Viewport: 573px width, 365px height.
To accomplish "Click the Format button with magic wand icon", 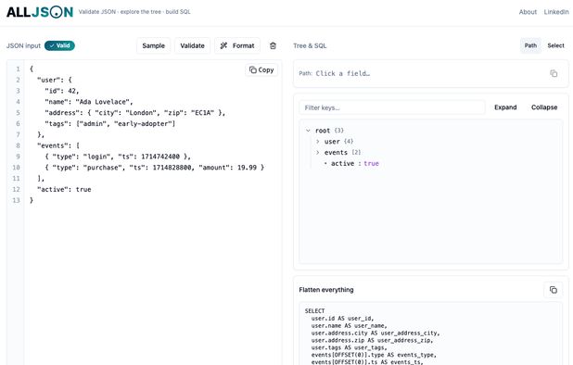I will (x=237, y=45).
